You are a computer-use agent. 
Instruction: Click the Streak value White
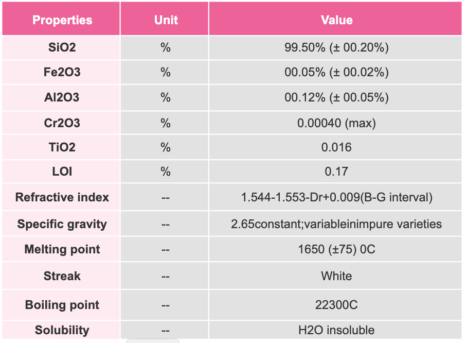coord(336,276)
